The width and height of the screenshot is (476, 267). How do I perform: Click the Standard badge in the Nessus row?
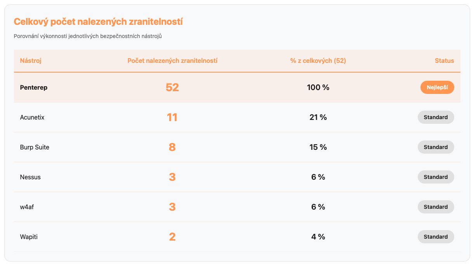[436, 177]
